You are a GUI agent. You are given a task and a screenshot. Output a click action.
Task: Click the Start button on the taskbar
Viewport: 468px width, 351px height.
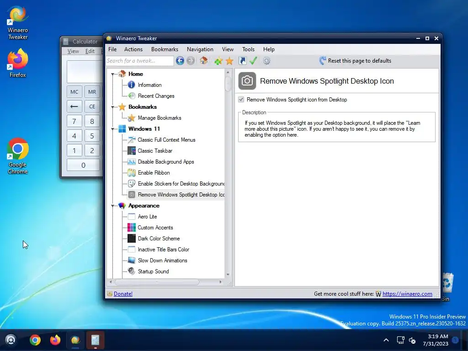(11, 340)
